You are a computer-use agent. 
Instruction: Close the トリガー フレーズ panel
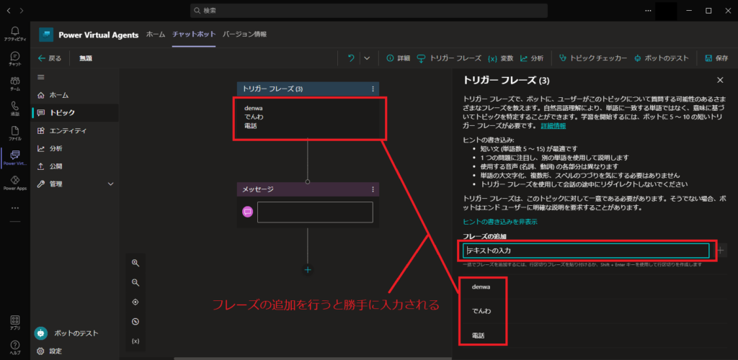coord(720,81)
